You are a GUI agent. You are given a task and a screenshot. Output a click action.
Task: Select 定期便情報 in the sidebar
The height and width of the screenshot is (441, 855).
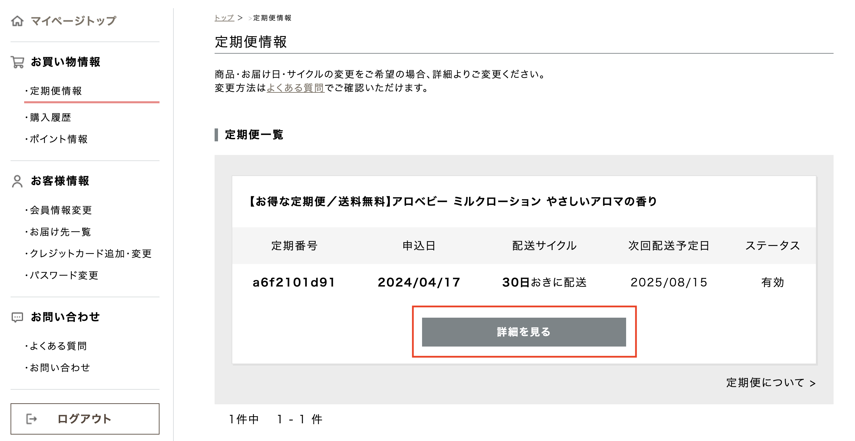56,91
